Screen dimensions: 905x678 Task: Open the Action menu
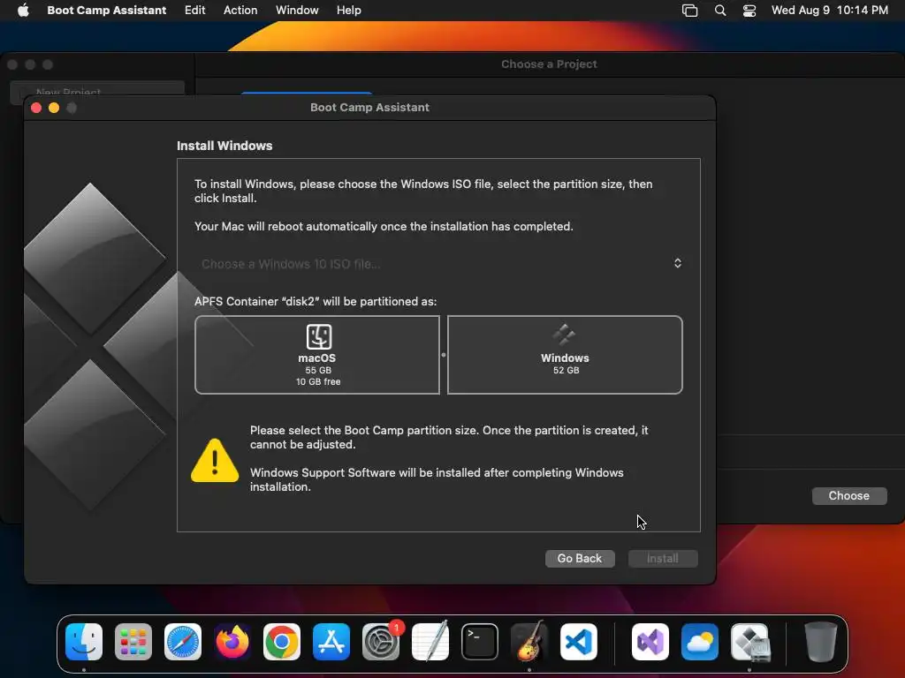tap(240, 10)
